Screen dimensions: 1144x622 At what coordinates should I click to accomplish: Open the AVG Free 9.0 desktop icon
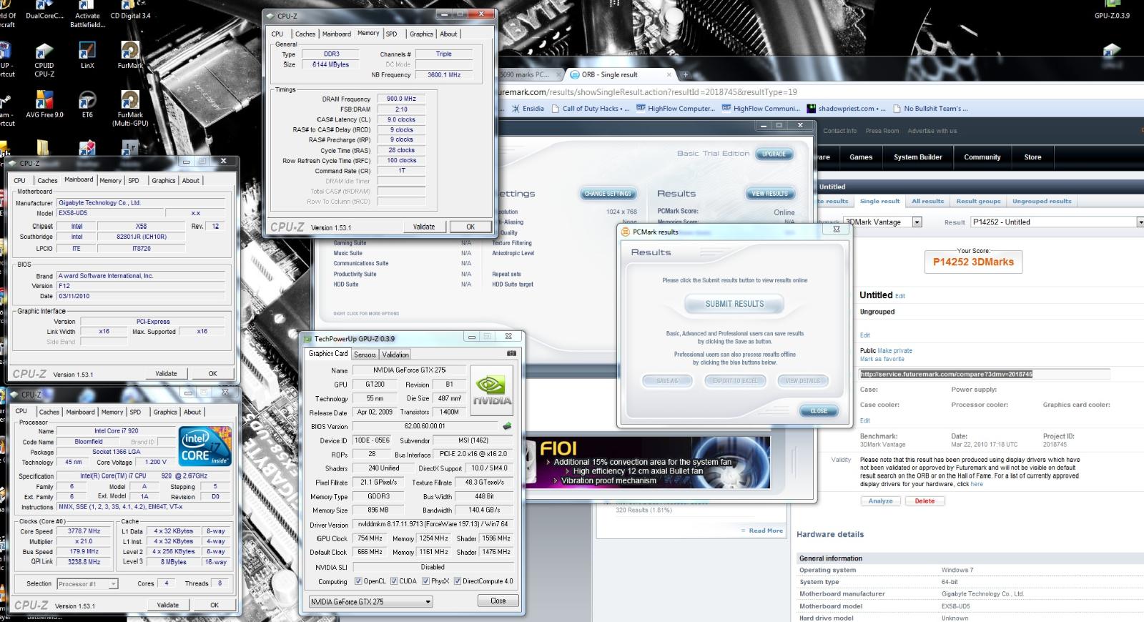(x=44, y=104)
